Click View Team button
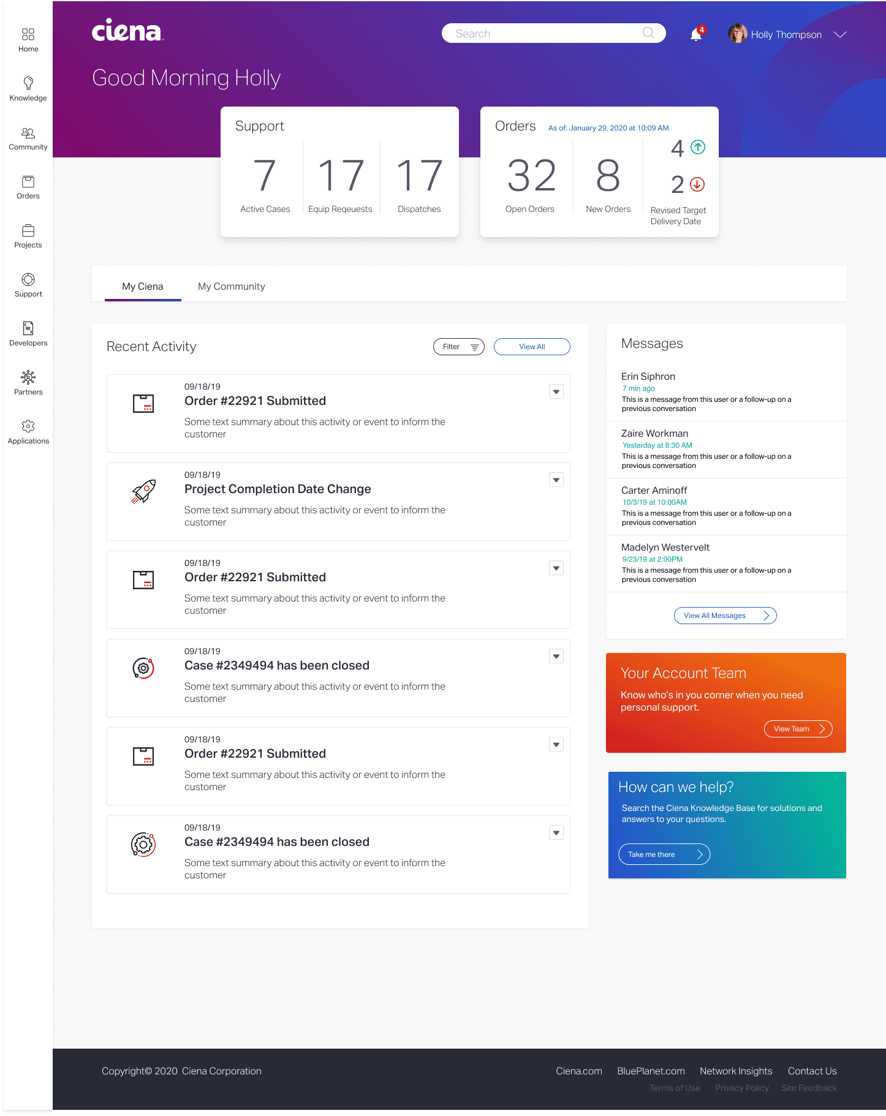The height and width of the screenshot is (1116, 886). click(798, 729)
